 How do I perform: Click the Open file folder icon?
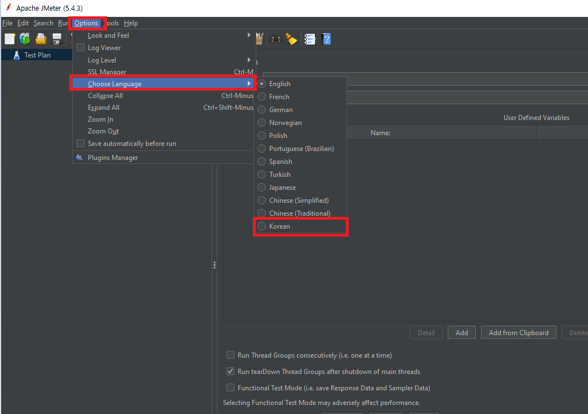[41, 39]
